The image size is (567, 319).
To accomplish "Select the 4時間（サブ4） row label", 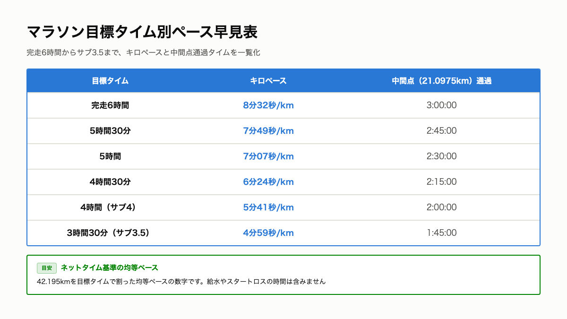I will pos(110,207).
